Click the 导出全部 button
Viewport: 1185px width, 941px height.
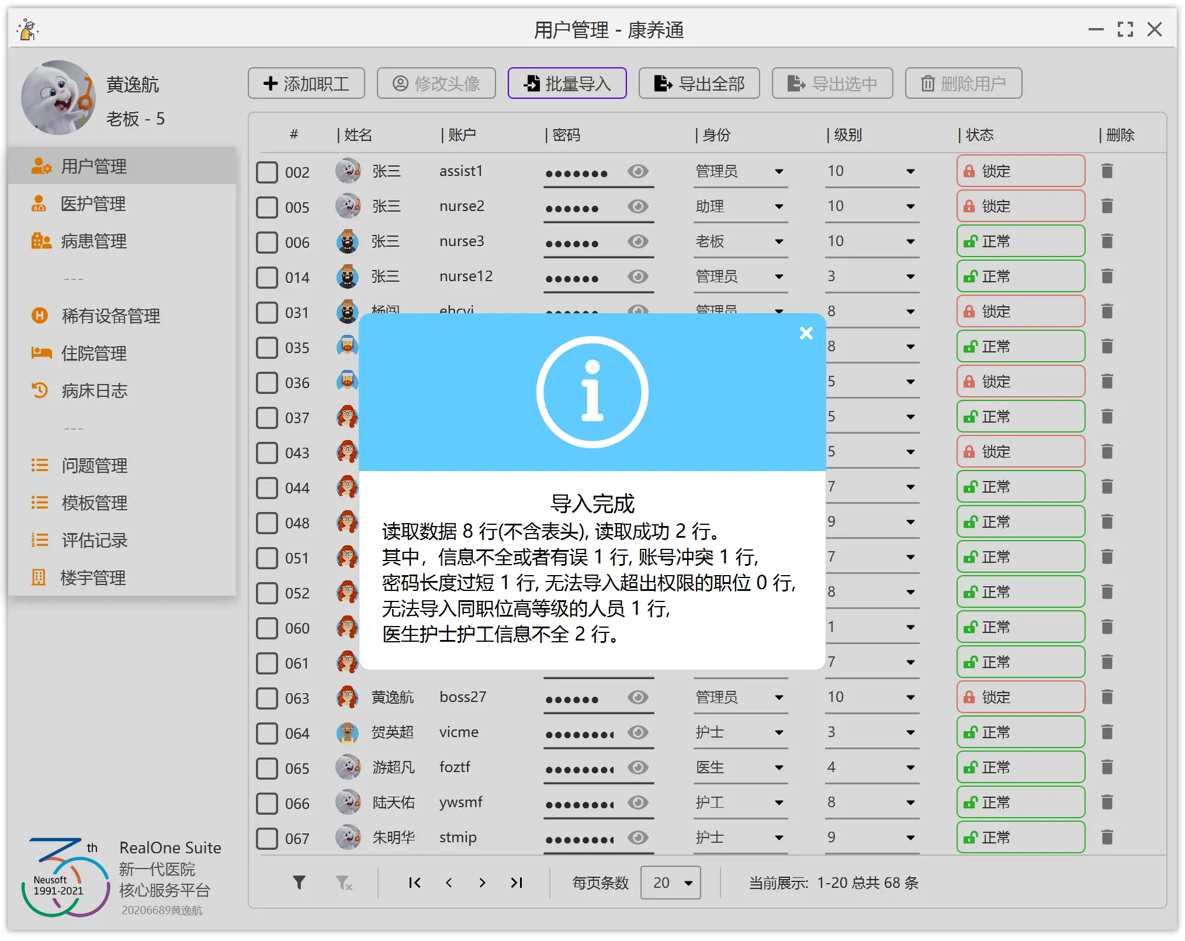[699, 84]
